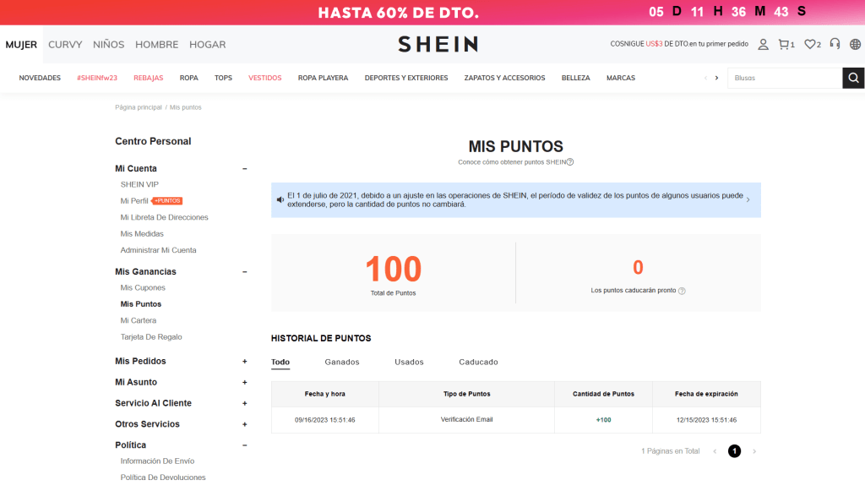Select page 1 in pagination
Screen dimensions: 865x491
(734, 451)
